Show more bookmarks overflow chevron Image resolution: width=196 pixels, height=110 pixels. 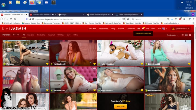tap(194, 23)
